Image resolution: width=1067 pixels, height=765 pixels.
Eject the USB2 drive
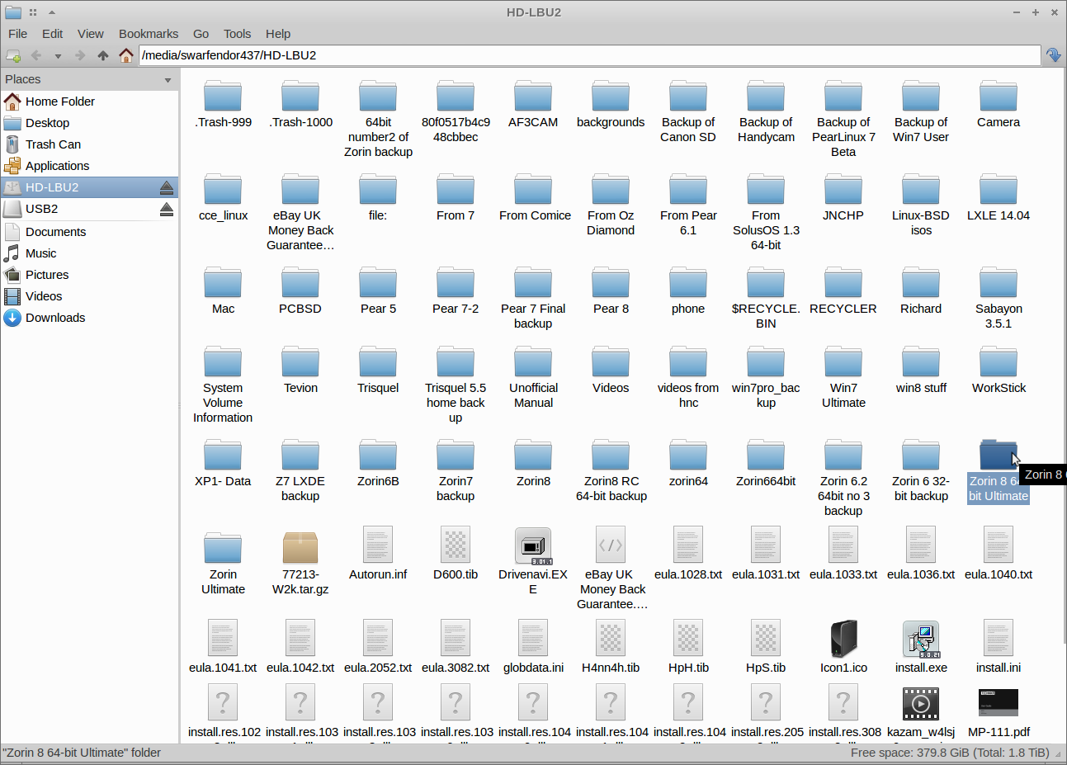167,209
